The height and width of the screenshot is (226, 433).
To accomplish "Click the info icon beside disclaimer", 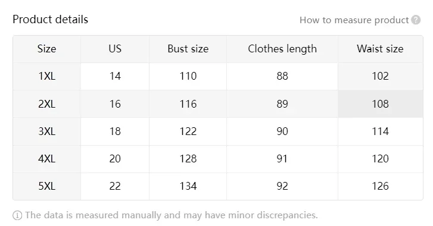I will tap(17, 215).
